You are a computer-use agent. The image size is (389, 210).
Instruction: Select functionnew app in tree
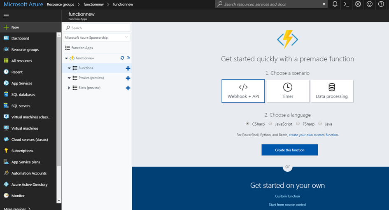coord(85,58)
